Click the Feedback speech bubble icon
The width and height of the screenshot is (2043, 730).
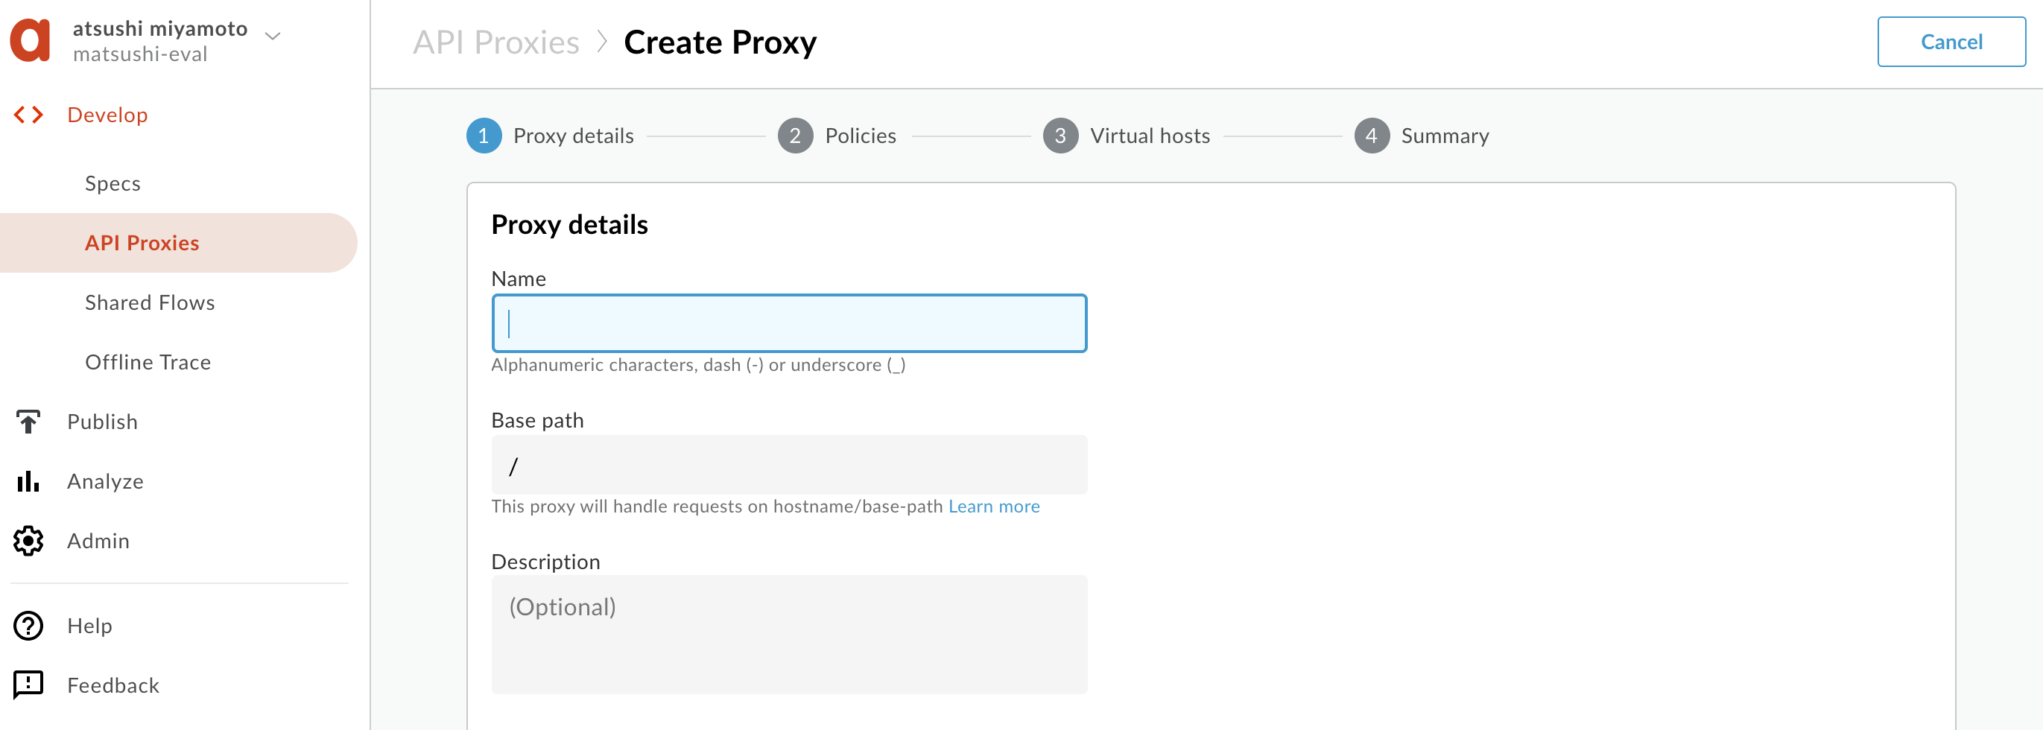point(28,685)
